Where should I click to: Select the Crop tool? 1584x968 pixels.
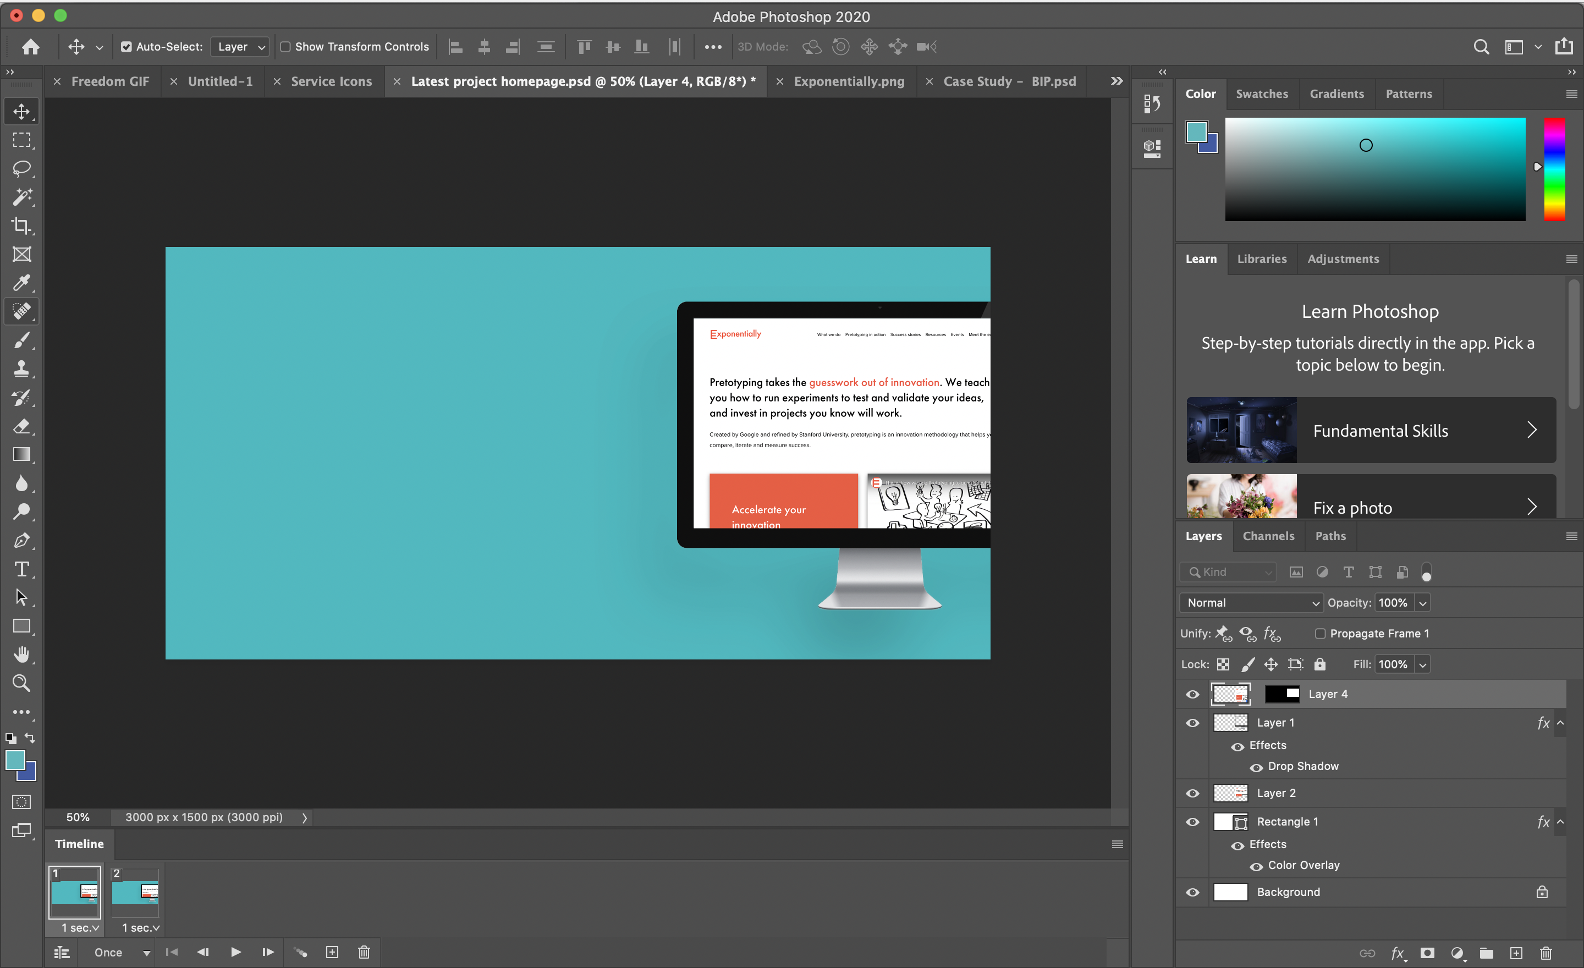tap(21, 226)
